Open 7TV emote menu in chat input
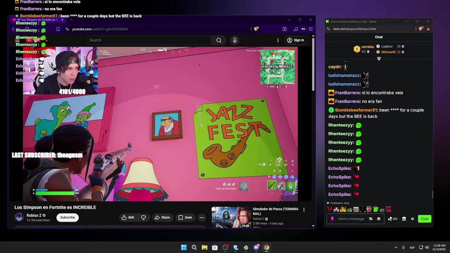The image size is (450, 253). (x=371, y=219)
